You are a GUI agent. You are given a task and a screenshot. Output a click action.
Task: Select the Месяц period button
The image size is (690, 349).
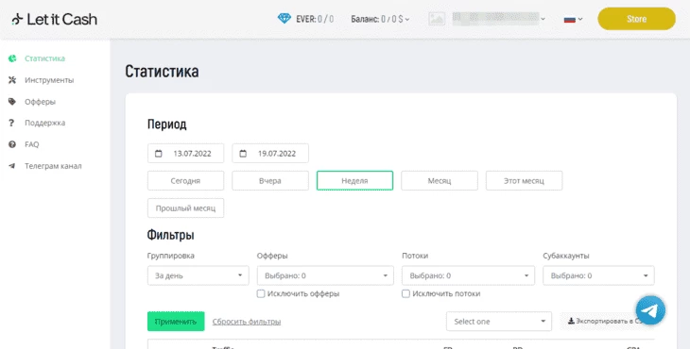pyautogui.click(x=440, y=181)
